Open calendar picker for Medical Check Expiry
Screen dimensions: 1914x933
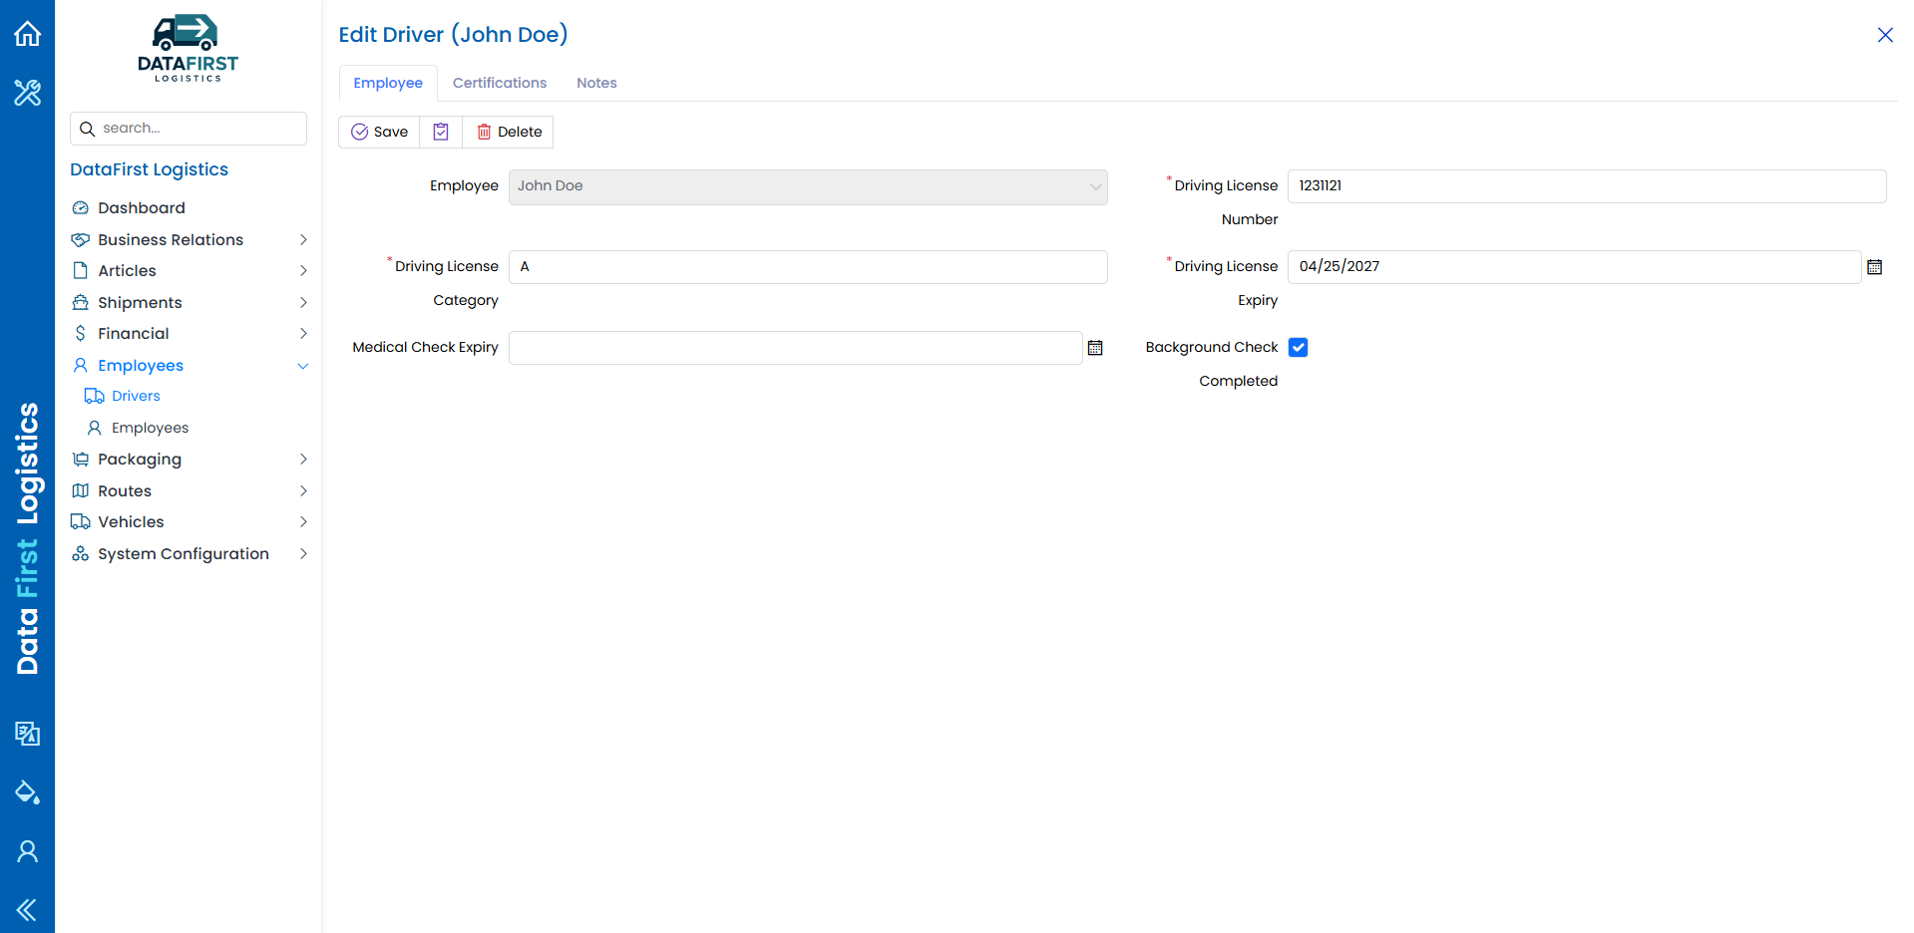[1095, 348]
